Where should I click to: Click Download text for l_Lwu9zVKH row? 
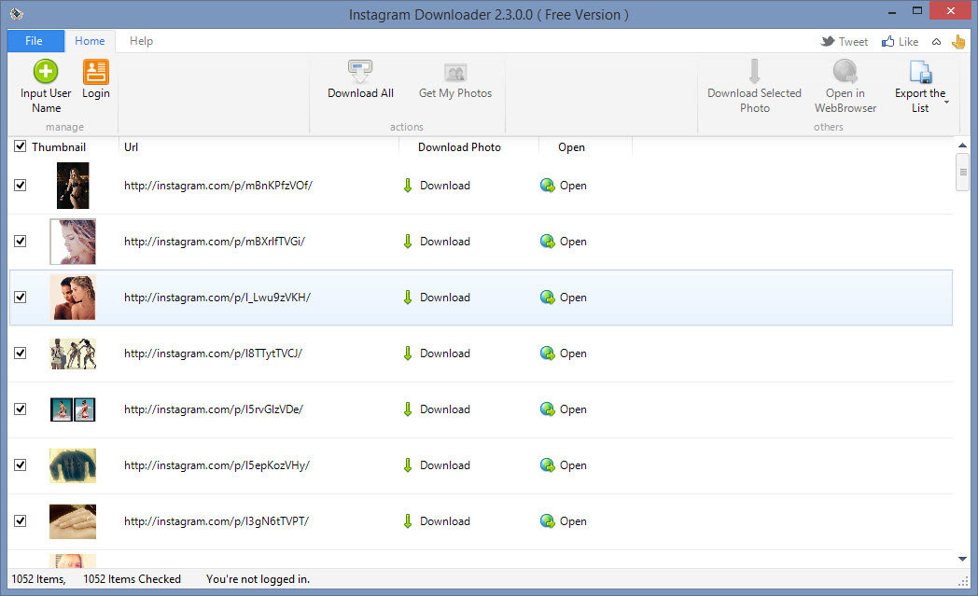pos(445,298)
